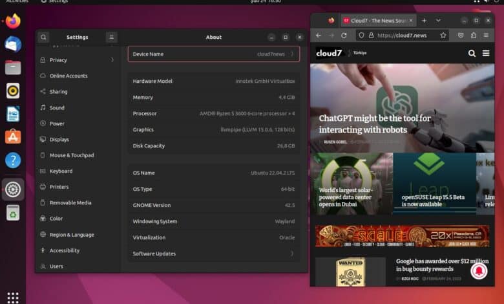Open a new Firefox tab

[x=424, y=21]
